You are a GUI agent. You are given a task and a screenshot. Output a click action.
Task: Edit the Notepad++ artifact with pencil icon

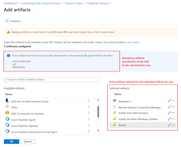tap(169, 101)
